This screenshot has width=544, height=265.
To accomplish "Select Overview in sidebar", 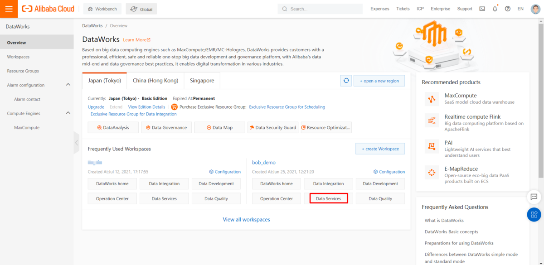I will click(x=37, y=43).
